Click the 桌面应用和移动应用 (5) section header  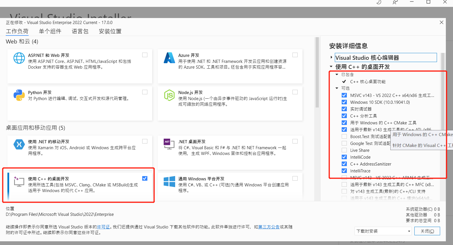coord(35,128)
